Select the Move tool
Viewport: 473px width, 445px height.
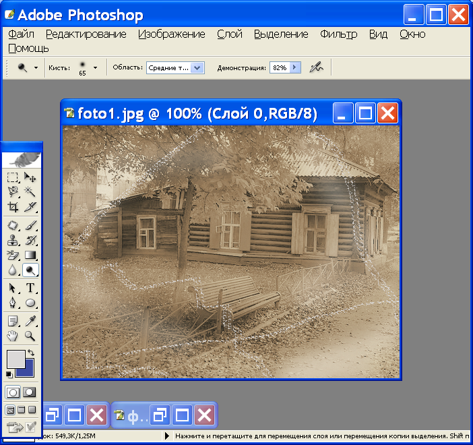[30, 177]
